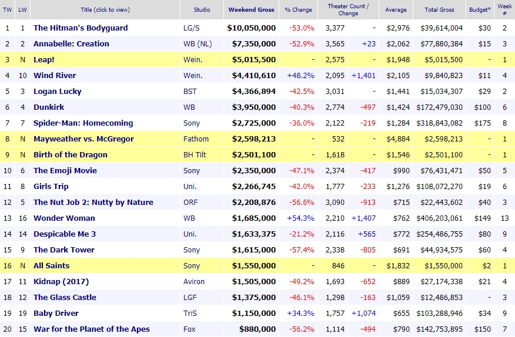Open Despicable Me 3 link
This screenshot has height=337, width=515.
tap(65, 234)
